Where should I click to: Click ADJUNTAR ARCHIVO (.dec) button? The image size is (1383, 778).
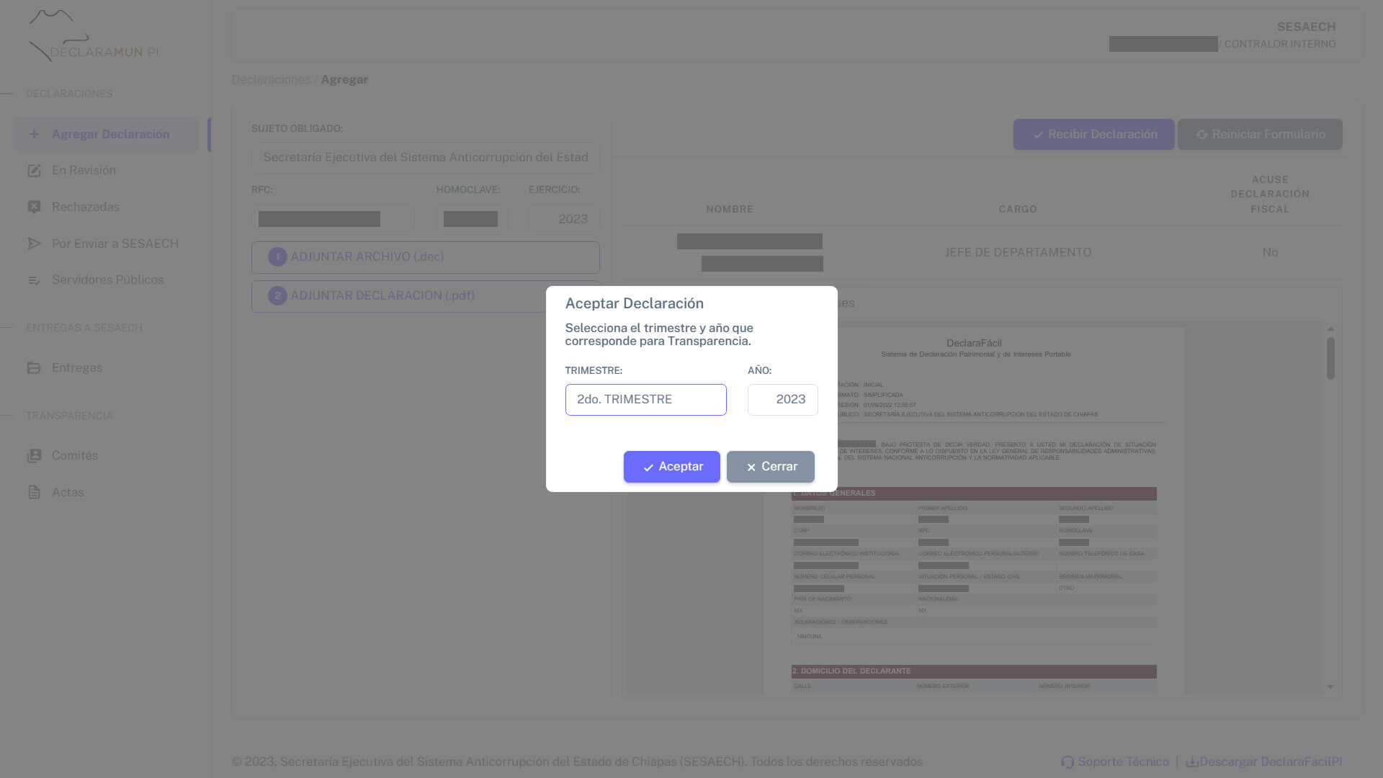(x=425, y=257)
